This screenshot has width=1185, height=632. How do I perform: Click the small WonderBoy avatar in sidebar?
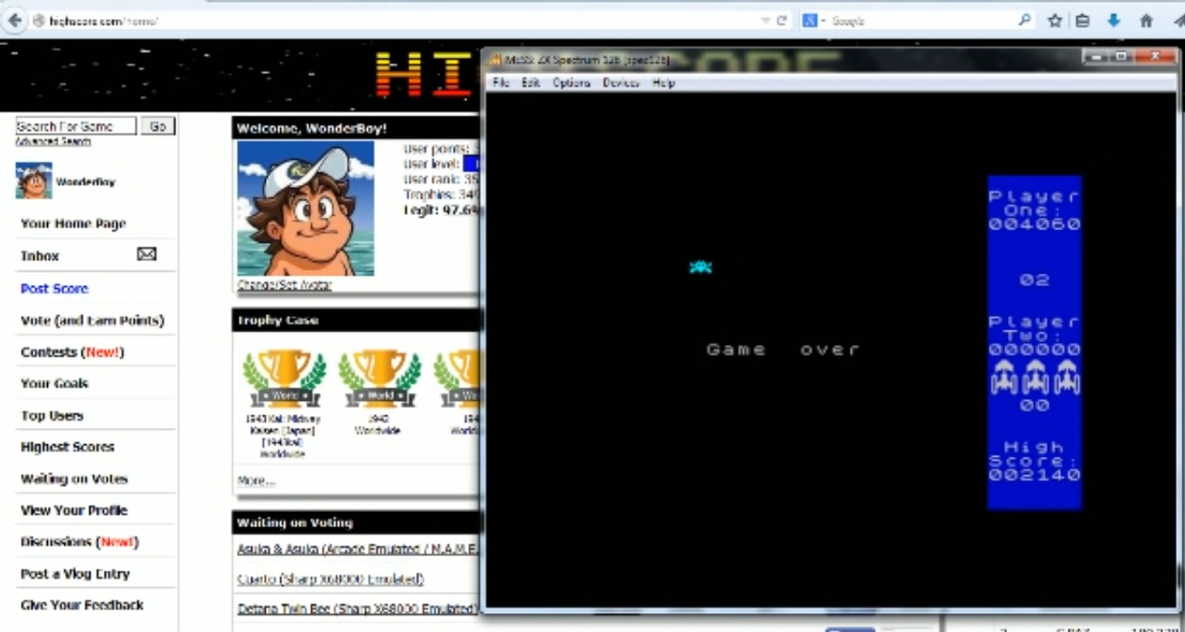[x=34, y=181]
